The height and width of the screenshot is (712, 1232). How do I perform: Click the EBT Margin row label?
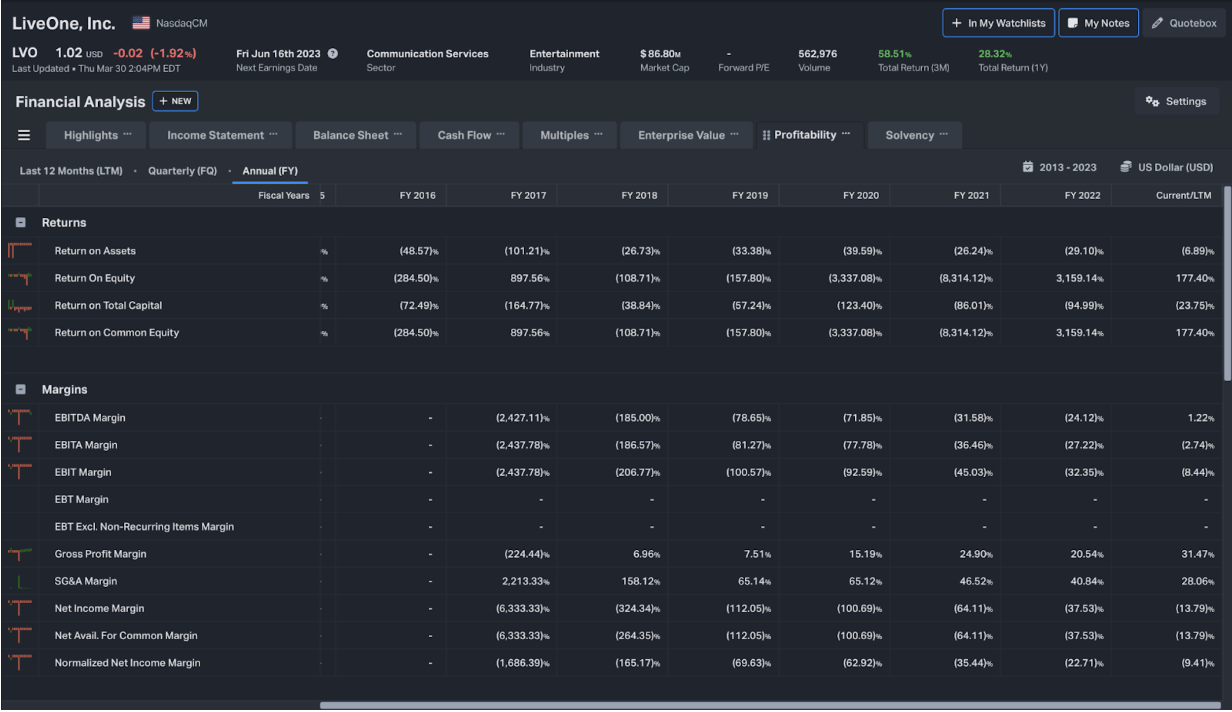coord(81,499)
